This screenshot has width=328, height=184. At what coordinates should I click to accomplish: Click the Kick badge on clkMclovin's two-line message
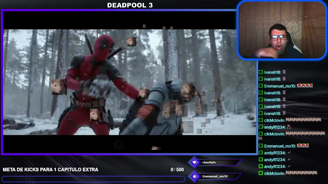tap(261, 134)
